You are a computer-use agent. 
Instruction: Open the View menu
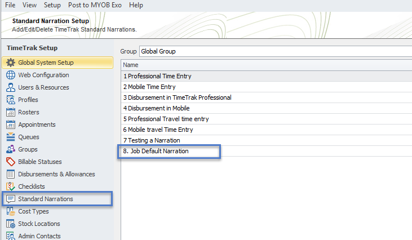29,5
